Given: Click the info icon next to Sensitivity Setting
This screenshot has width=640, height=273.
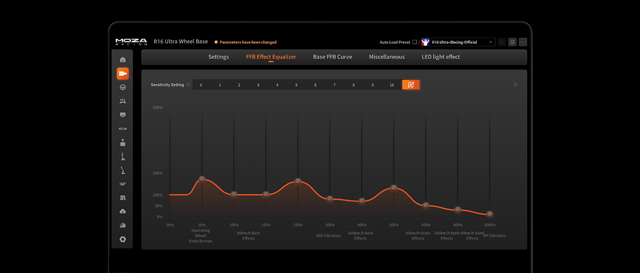Looking at the screenshot, I should coord(188,85).
